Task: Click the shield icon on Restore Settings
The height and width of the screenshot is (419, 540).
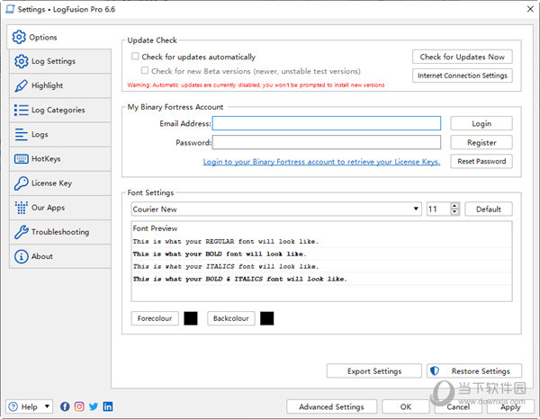Action: (x=435, y=370)
